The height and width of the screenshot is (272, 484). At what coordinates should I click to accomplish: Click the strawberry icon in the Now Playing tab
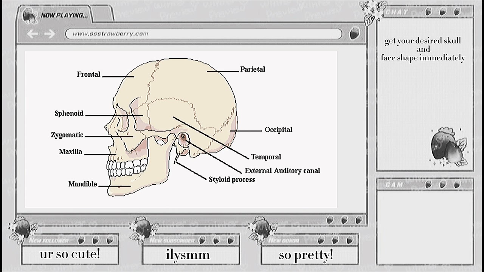29,15
